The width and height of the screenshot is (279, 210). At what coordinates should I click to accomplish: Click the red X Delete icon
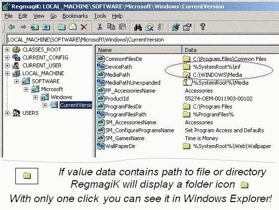pyautogui.click(x=84, y=27)
